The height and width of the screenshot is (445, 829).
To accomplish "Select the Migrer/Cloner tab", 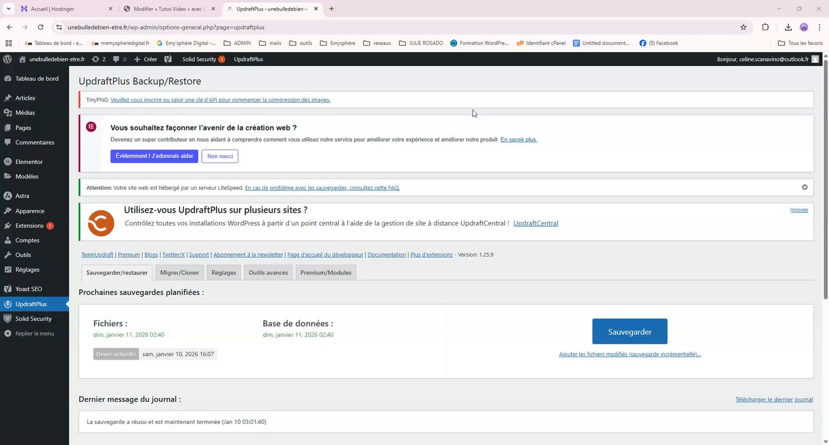I will tap(179, 273).
